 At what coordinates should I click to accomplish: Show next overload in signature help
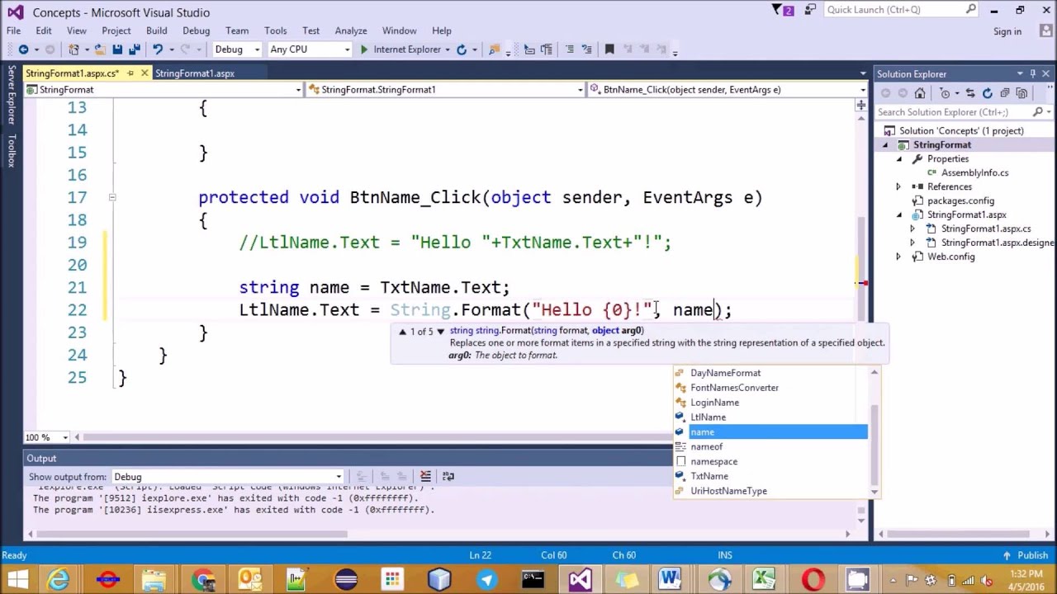click(x=440, y=332)
